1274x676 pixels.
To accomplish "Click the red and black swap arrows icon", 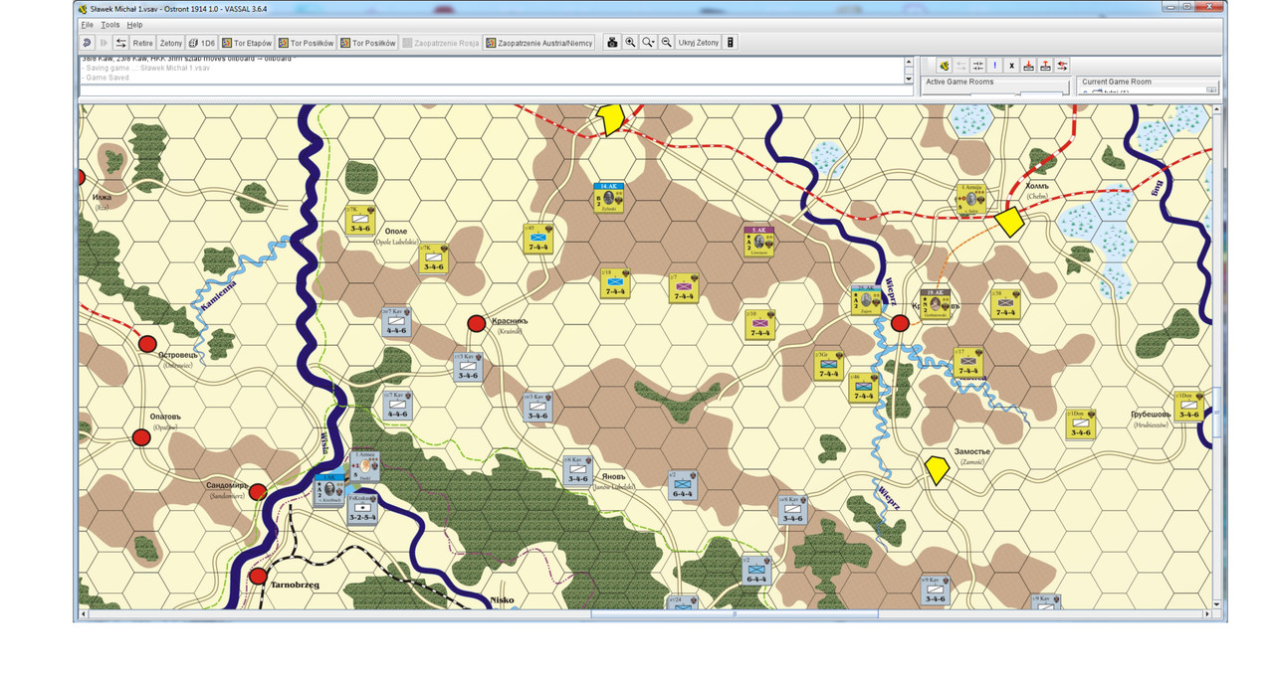I will point(1062,65).
